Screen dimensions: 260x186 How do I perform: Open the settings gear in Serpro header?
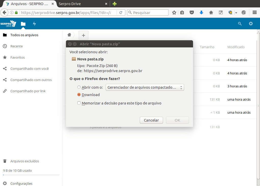point(251,23)
